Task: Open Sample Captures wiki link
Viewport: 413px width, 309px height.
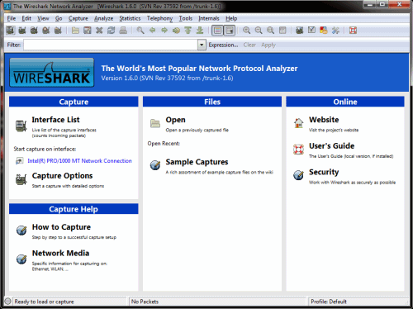Action: [197, 162]
